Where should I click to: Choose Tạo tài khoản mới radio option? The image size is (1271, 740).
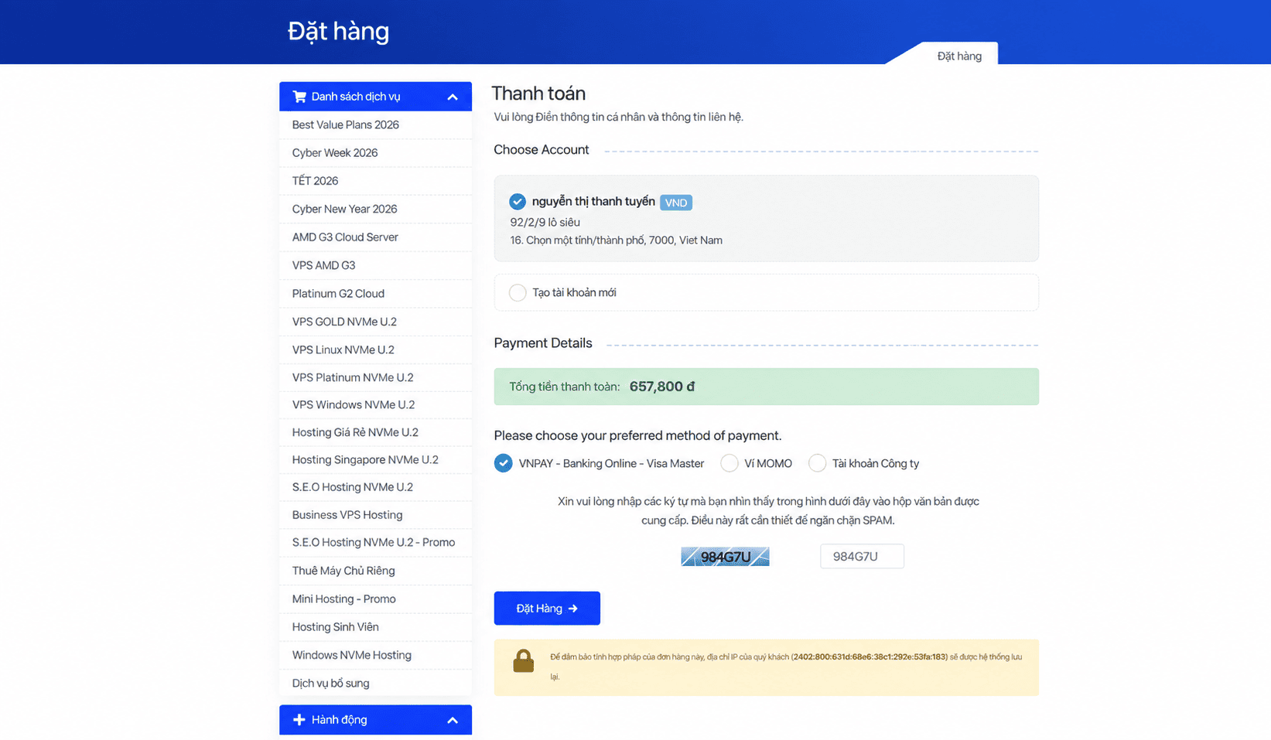518,292
